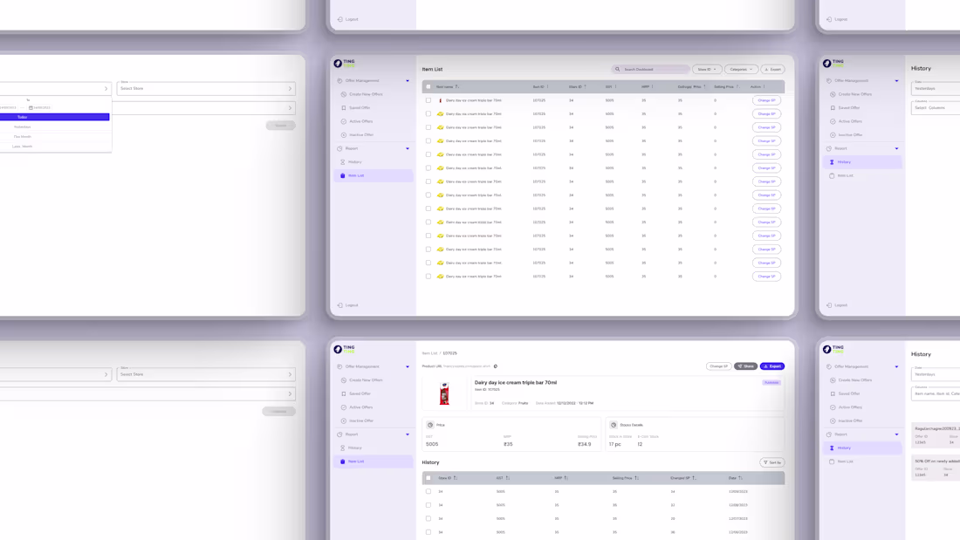Click red ice cream thumbnail in first item row
The height and width of the screenshot is (540, 960).
(x=440, y=100)
